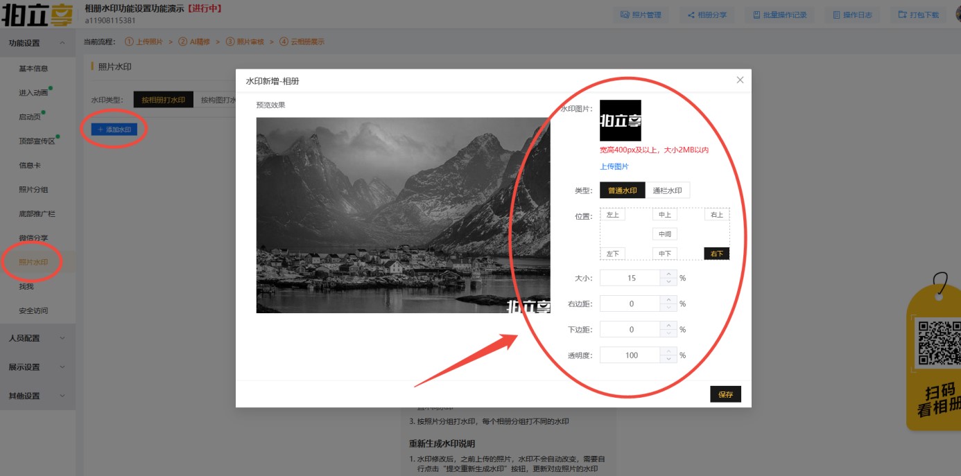Screen dimensions: 961x476
Task: Click the 保存 button
Action: pyautogui.click(x=725, y=394)
